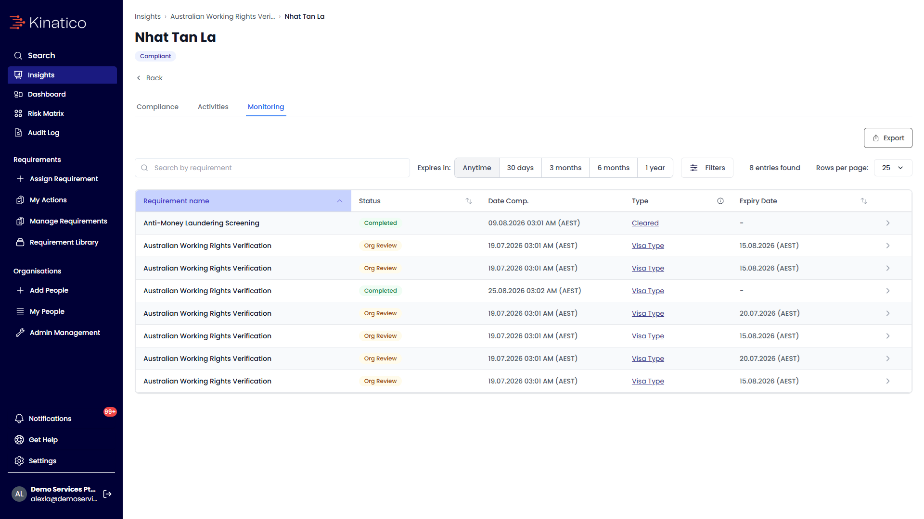Sort by Requirement name column
924x519 pixels.
pos(244,201)
